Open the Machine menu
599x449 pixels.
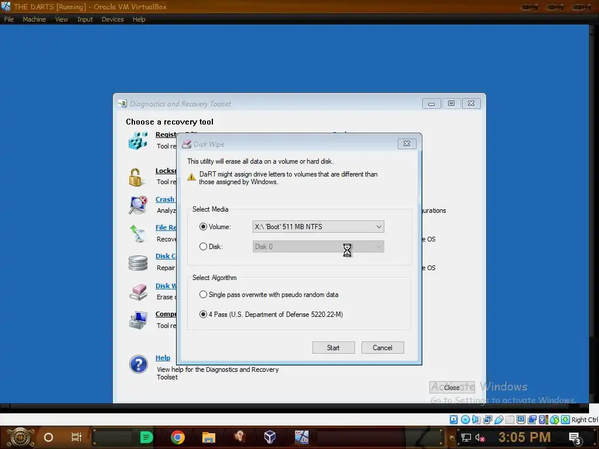pyautogui.click(x=35, y=19)
